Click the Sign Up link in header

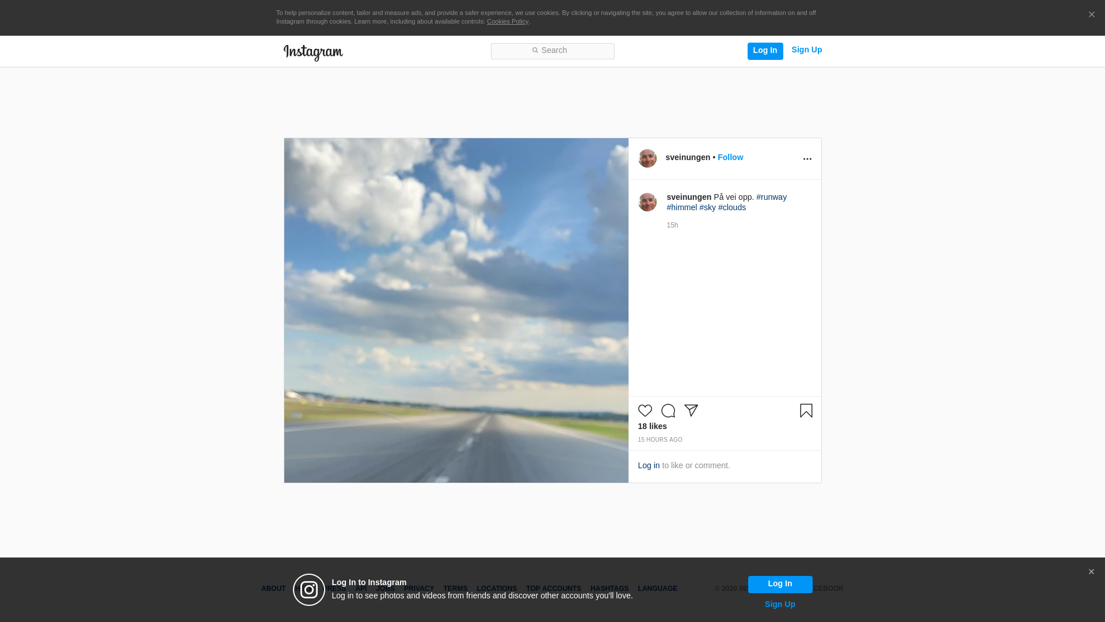click(x=806, y=50)
